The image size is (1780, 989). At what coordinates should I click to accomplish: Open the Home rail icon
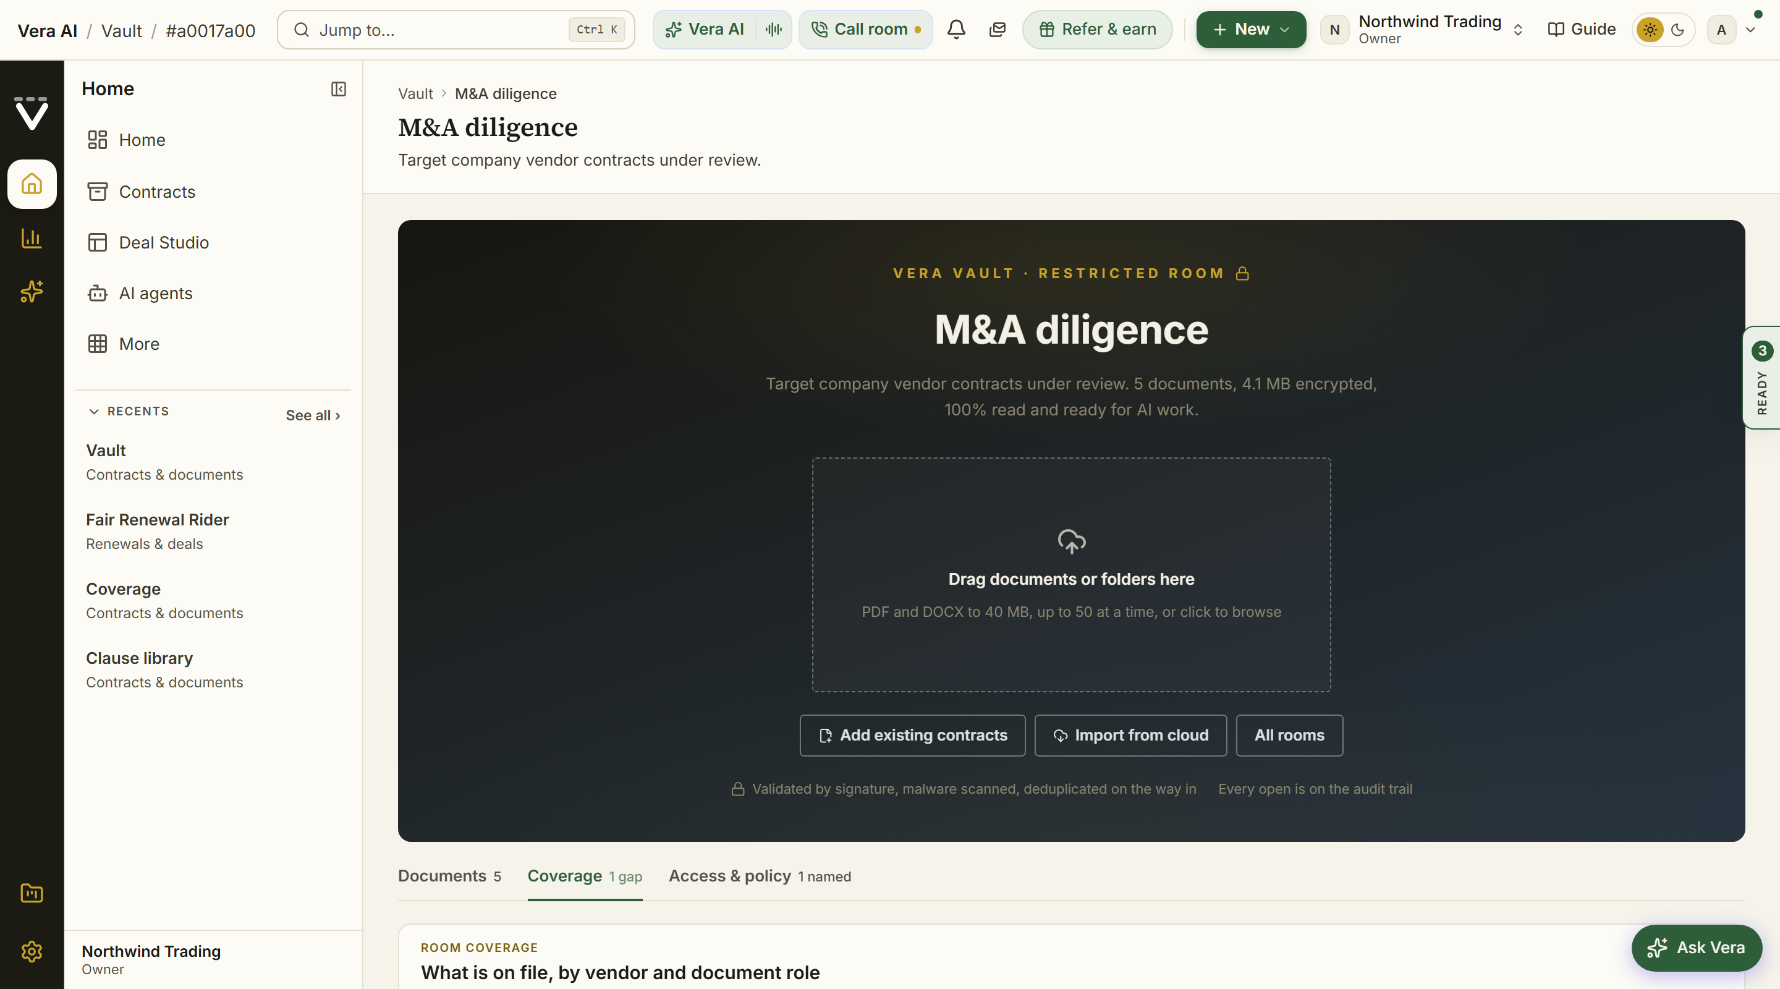click(32, 184)
